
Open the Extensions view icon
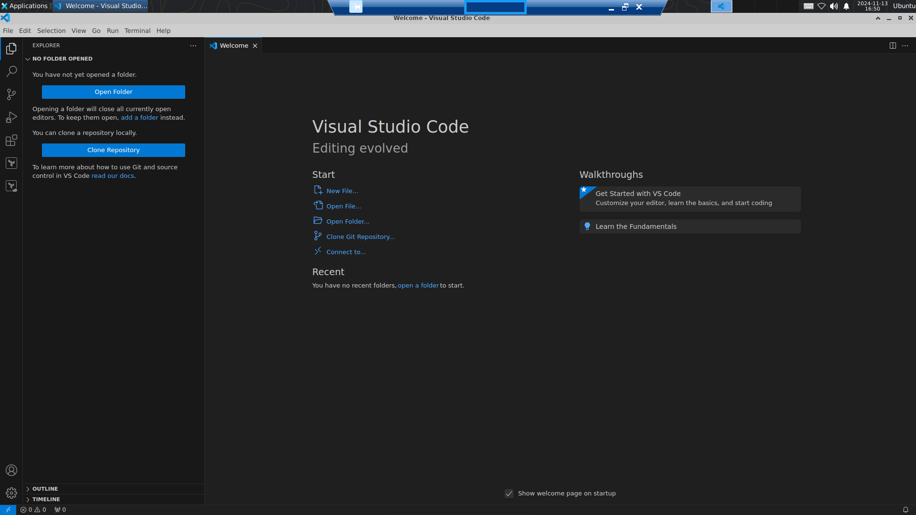[11, 140]
